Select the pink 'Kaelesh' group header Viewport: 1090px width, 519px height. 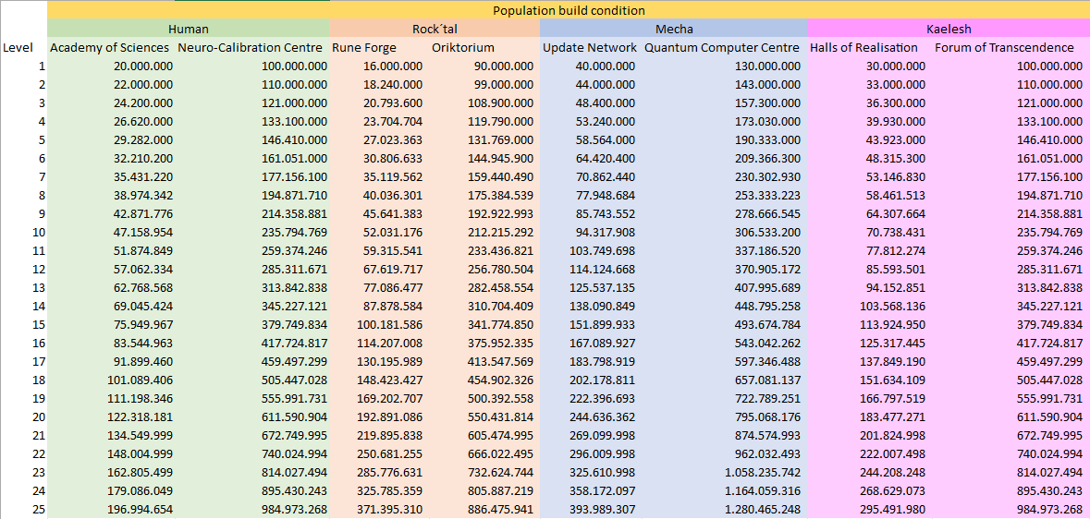(948, 29)
